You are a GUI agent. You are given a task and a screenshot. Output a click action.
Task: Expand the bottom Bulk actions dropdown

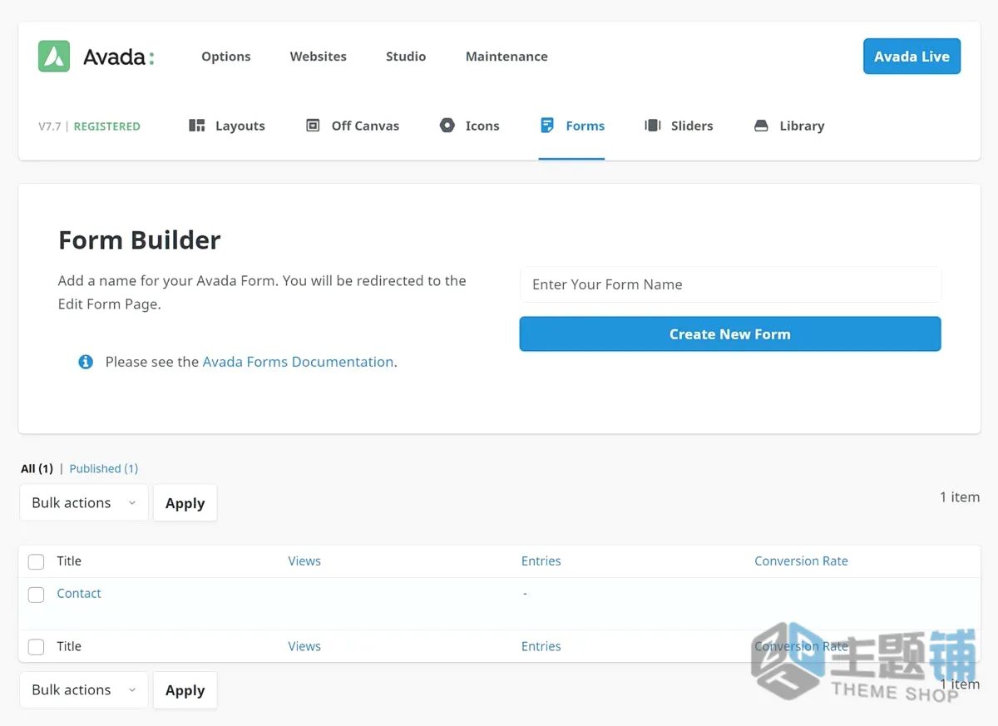84,690
